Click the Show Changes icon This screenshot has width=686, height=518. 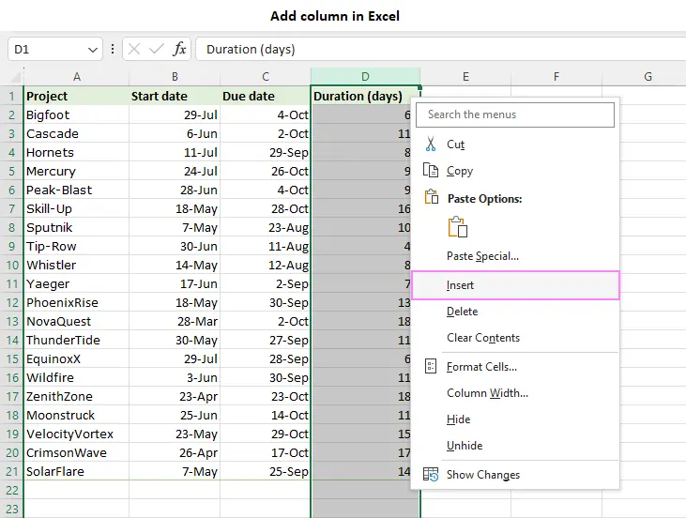(x=431, y=474)
